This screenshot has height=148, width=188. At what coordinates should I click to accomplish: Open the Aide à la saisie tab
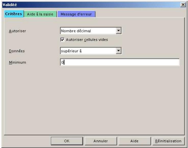tap(40, 14)
